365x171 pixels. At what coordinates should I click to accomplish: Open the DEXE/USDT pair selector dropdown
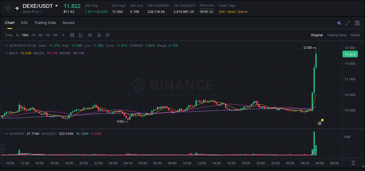[56, 6]
